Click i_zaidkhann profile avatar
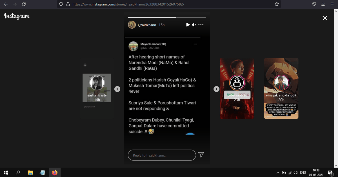 click(x=132, y=25)
